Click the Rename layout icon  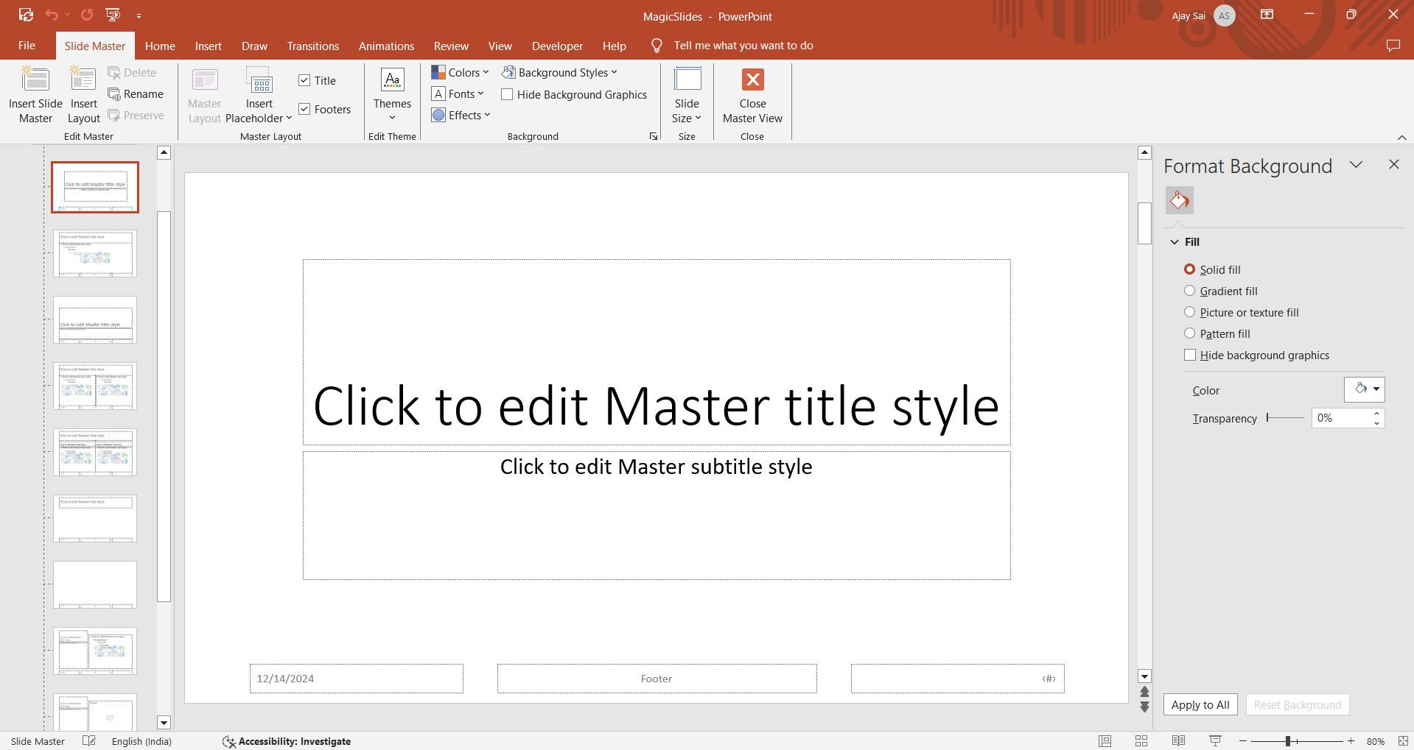pyautogui.click(x=136, y=94)
